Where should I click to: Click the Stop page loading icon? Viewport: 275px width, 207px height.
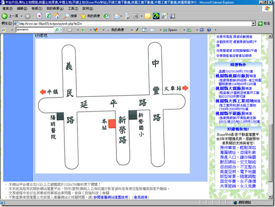(40, 16)
